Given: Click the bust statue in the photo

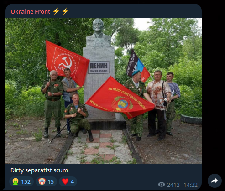Looking at the screenshot, I should [x=99, y=29].
